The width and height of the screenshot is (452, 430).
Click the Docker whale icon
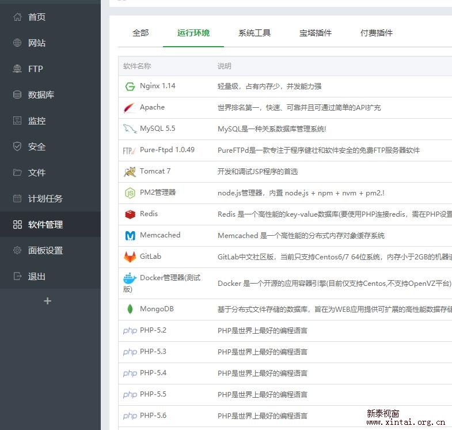tap(130, 278)
